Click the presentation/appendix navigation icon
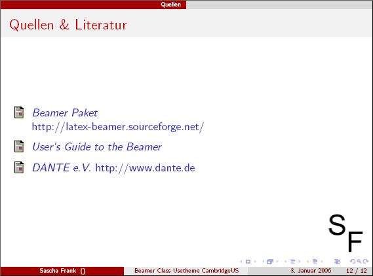 (337, 262)
